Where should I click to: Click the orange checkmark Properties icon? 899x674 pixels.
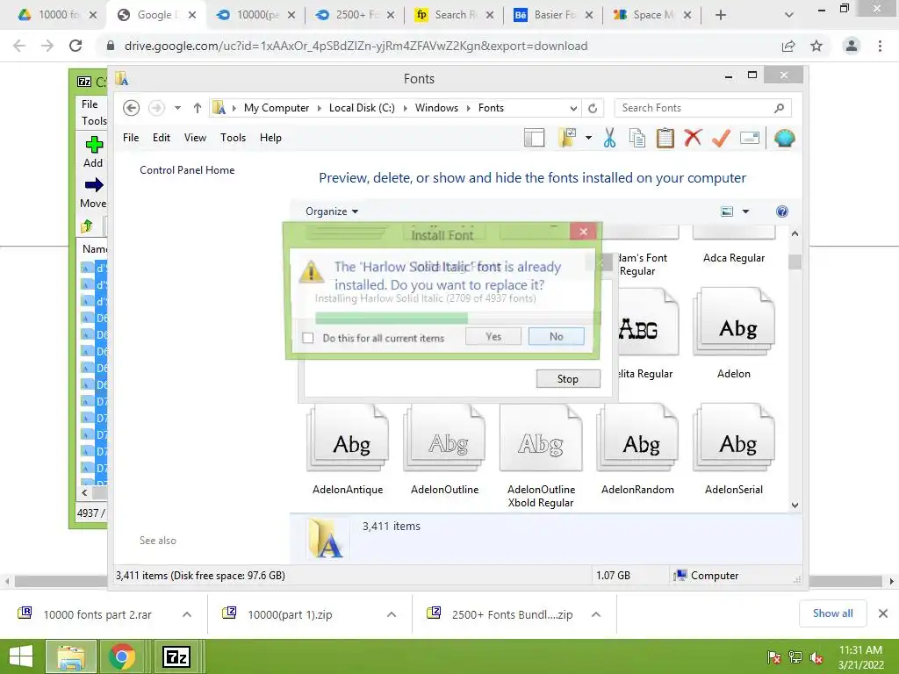[x=721, y=138]
